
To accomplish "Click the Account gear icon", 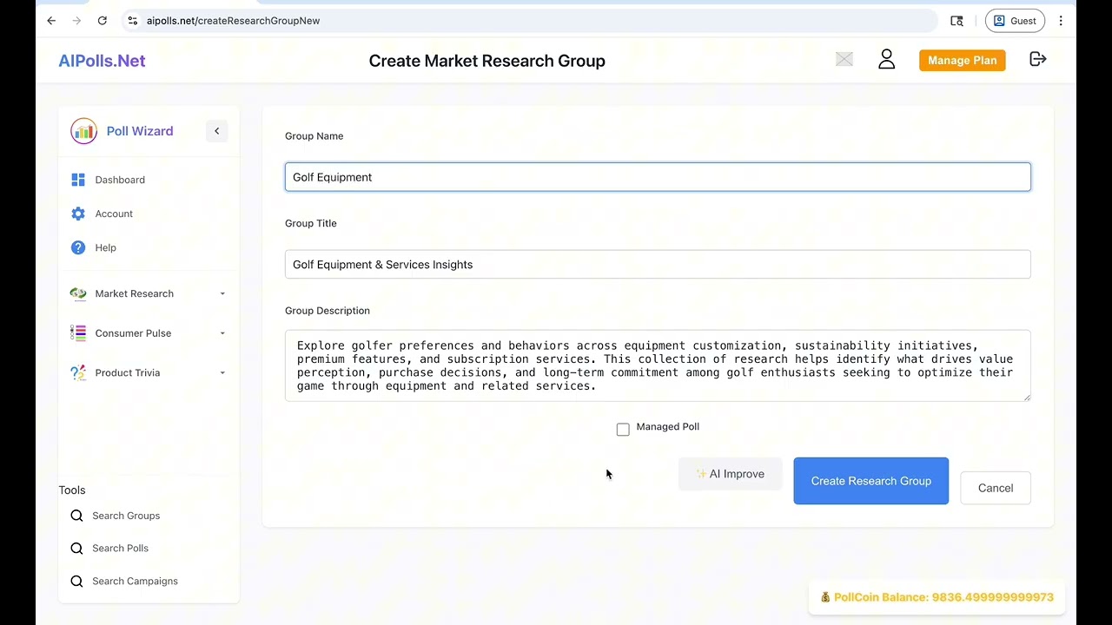I will click(x=78, y=214).
